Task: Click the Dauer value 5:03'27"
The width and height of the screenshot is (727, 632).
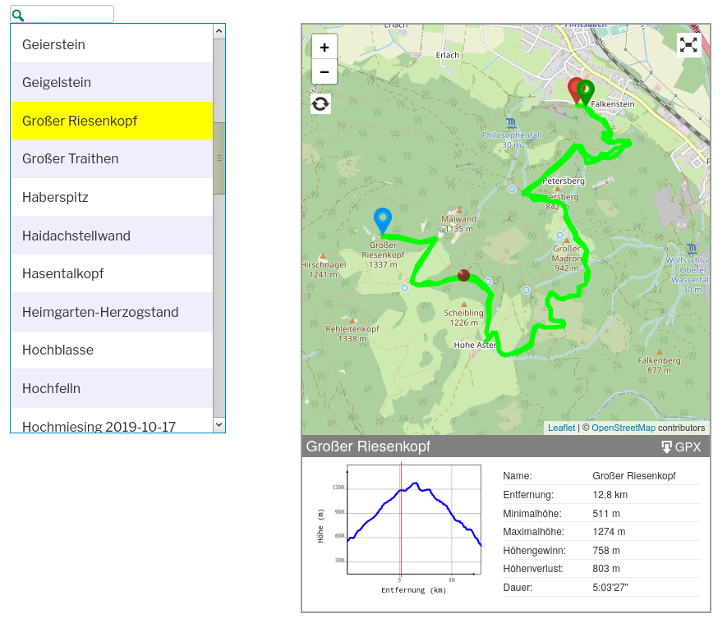Action: coord(610,587)
